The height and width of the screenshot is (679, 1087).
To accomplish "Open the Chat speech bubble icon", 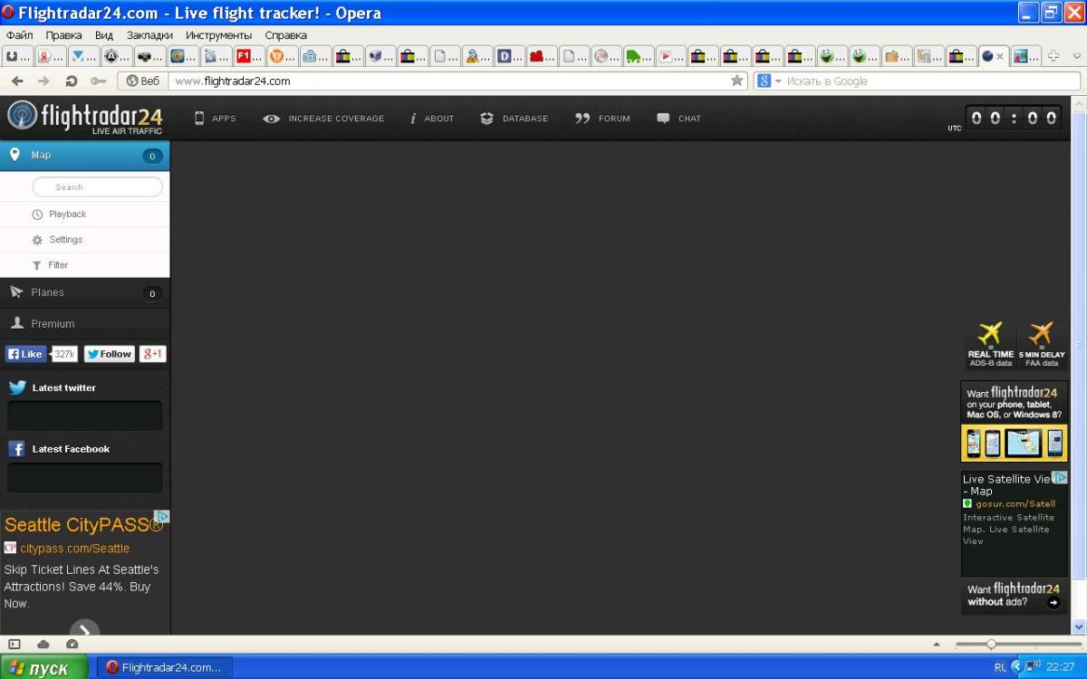I will 663,119.
